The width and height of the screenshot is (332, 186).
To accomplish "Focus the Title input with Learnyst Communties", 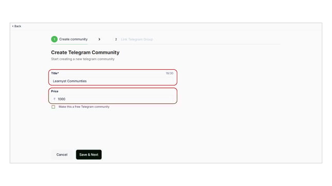I will [x=113, y=81].
